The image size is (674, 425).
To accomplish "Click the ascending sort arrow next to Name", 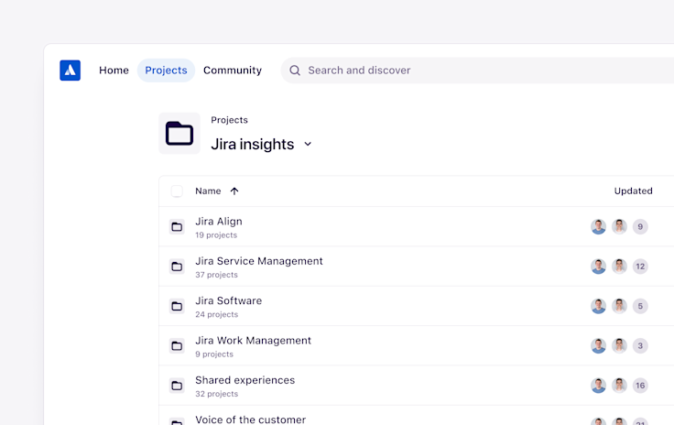I will tap(234, 191).
